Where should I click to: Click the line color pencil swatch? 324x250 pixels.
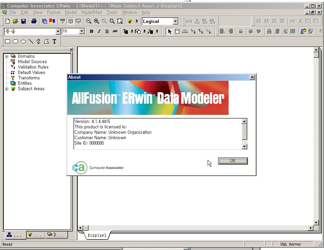(151, 31)
